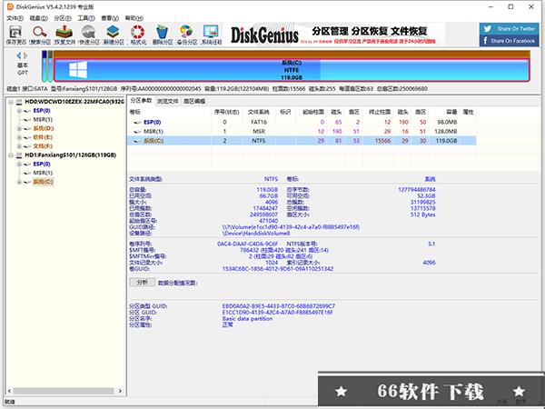The image size is (545, 409).
Task: Click the Facebook f icon
Action: 485,41
